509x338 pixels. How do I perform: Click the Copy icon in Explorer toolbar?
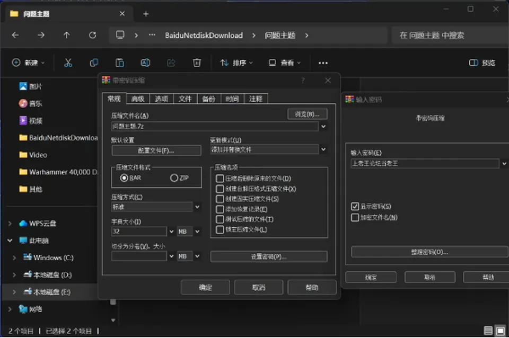(94, 63)
